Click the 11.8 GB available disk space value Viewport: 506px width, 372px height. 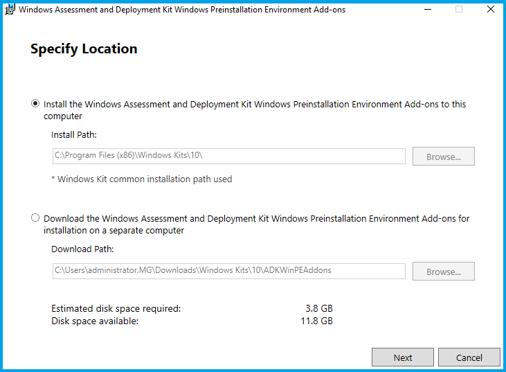(x=316, y=321)
